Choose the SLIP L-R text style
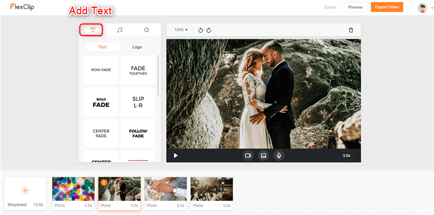The width and height of the screenshot is (434, 215). click(138, 102)
